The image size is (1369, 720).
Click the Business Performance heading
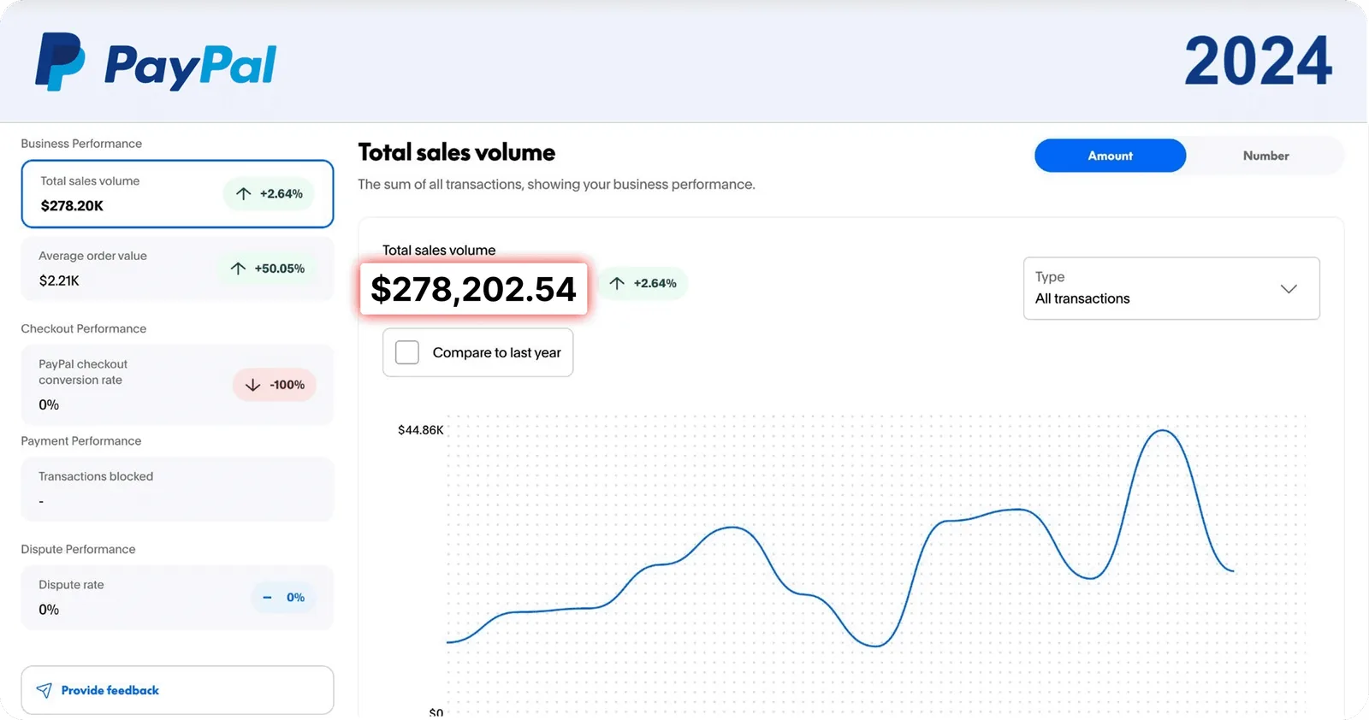pyautogui.click(x=81, y=144)
